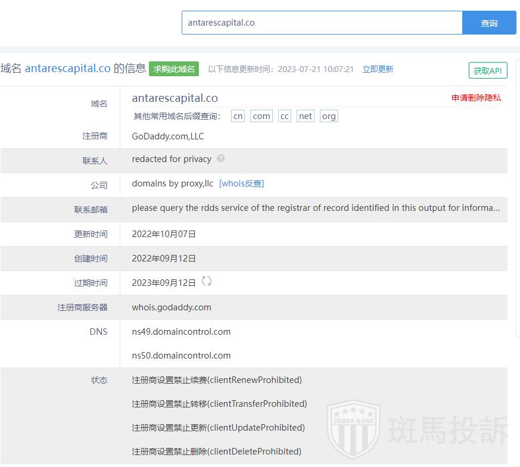Click the 立即更新 link
520x467 pixels.
[x=378, y=69]
